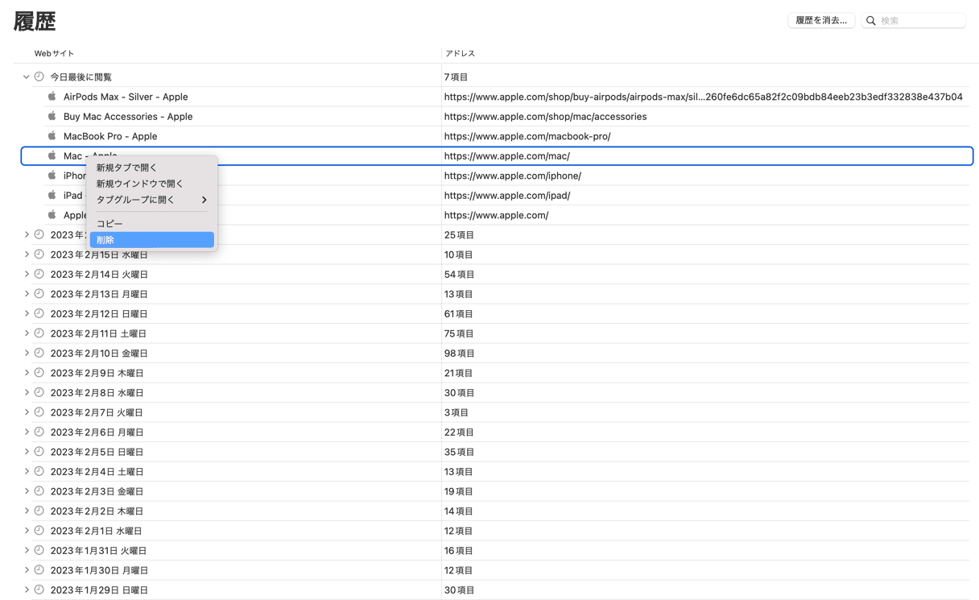Click address https://www.apple.com/mac/

(507, 155)
